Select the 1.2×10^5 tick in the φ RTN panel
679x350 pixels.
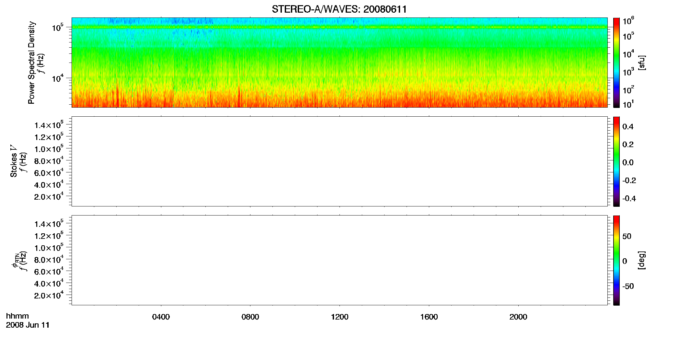[49, 235]
